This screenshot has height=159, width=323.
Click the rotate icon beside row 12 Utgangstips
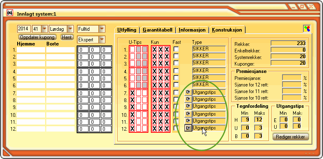188,128
